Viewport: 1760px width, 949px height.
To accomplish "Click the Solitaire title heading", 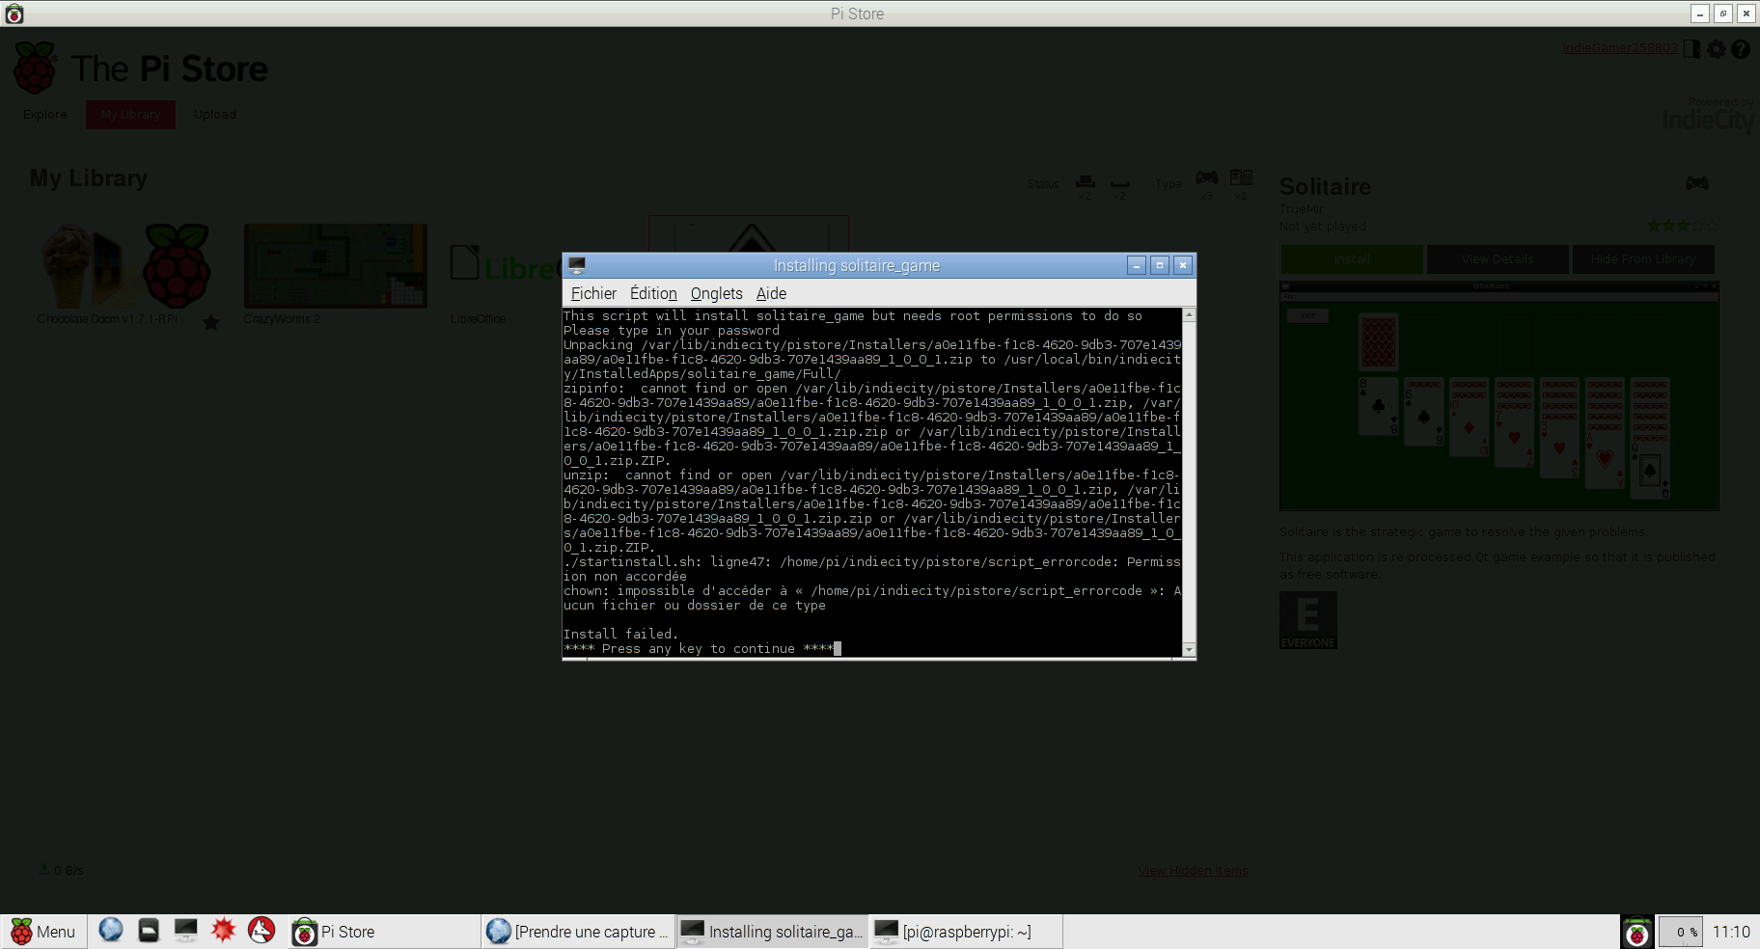I will click(x=1325, y=186).
